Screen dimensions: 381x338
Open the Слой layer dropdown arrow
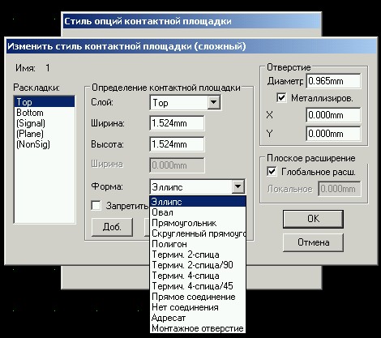(x=213, y=102)
